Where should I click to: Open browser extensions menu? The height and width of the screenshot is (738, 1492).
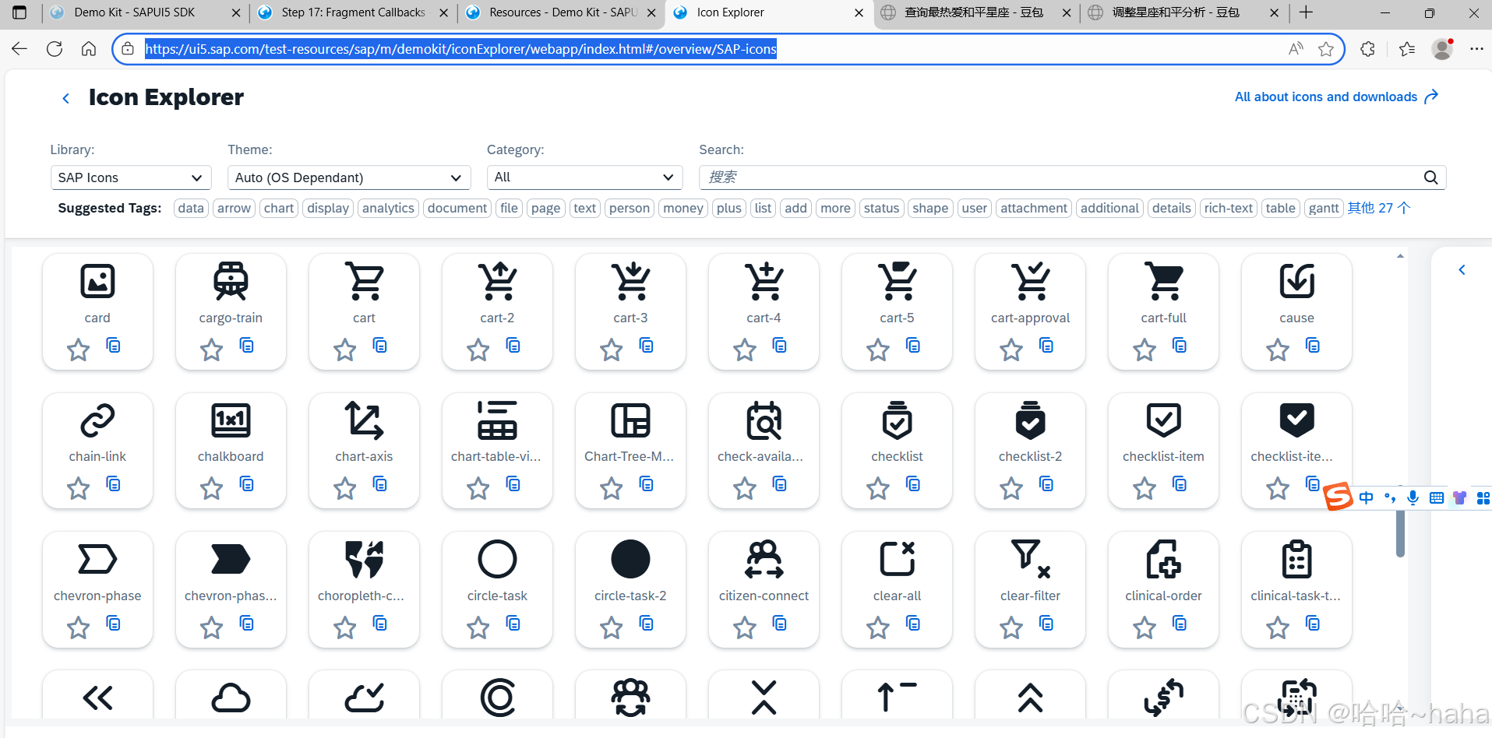(1367, 49)
